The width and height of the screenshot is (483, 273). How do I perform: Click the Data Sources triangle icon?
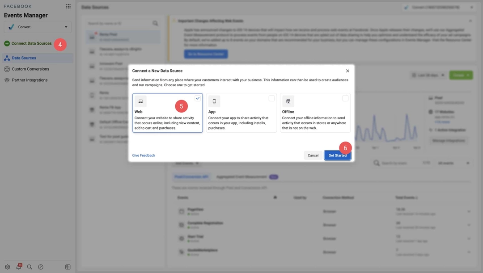[x=7, y=58]
